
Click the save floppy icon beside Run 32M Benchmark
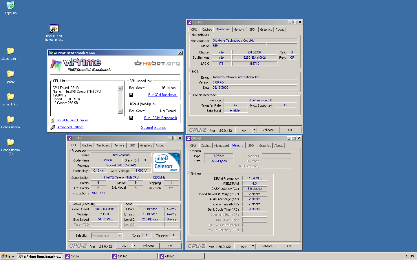coord(131,95)
